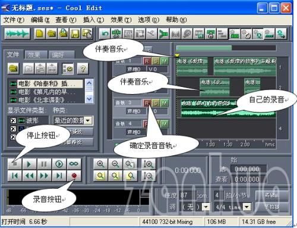297x228 pixels.
Task: Mute track 4 with its M button
Action: [x=164, y=124]
